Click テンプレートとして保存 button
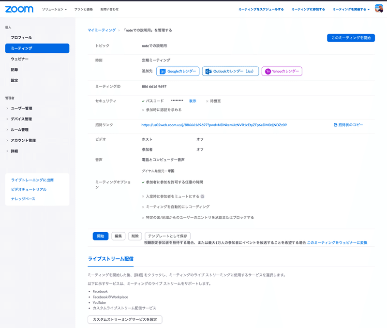 click(167, 236)
